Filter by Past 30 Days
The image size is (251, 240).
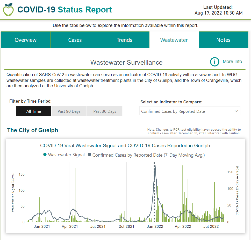pyautogui.click(x=105, y=111)
